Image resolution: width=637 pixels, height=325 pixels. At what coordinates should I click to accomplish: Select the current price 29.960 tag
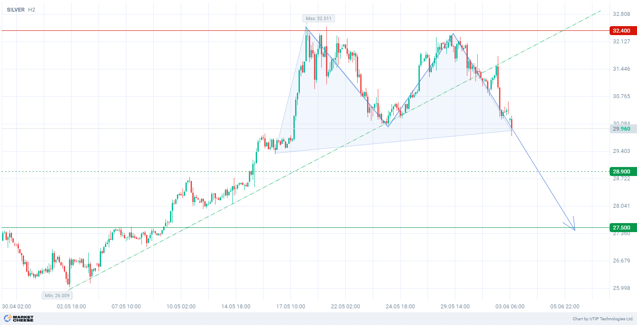pyautogui.click(x=623, y=128)
